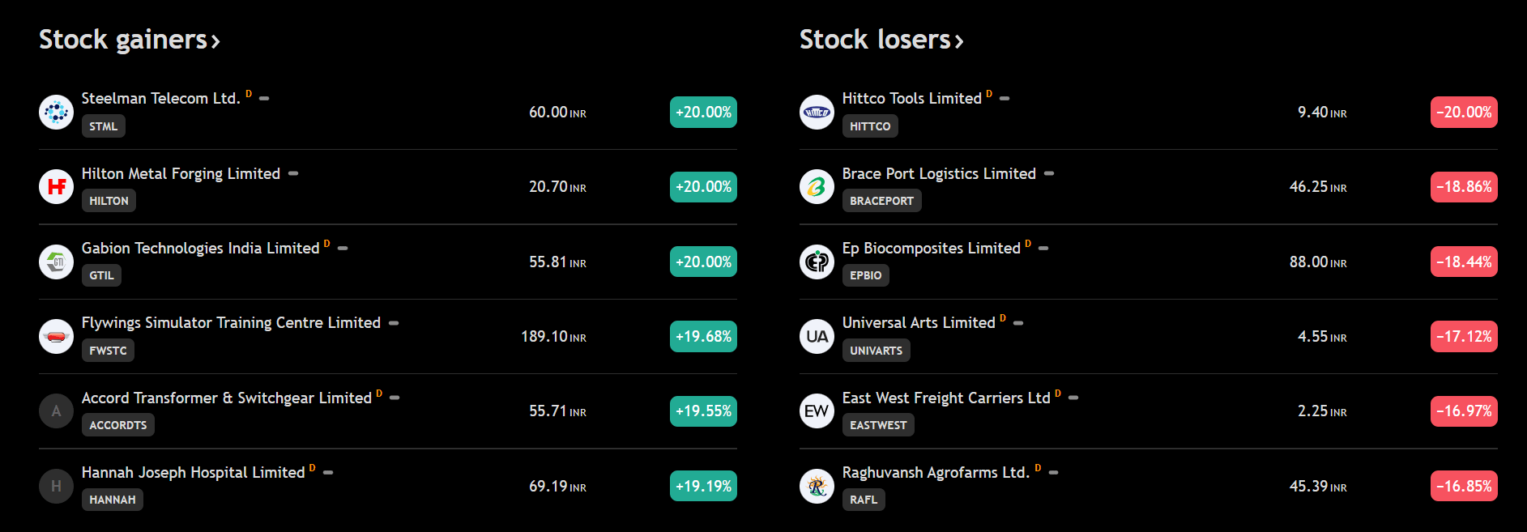
Task: Open East West Freight Carriers Ltd
Action: click(945, 398)
